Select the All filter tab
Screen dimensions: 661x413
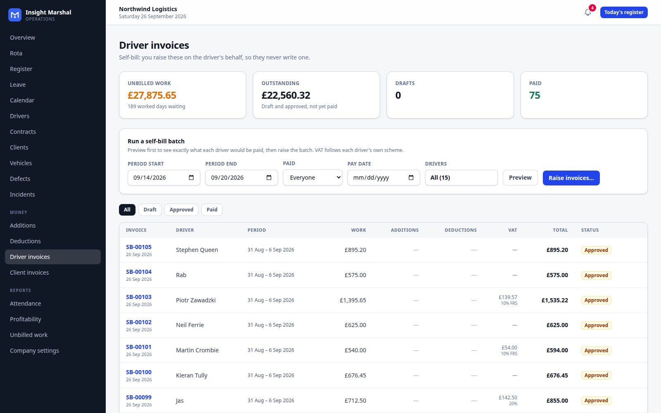tap(127, 210)
